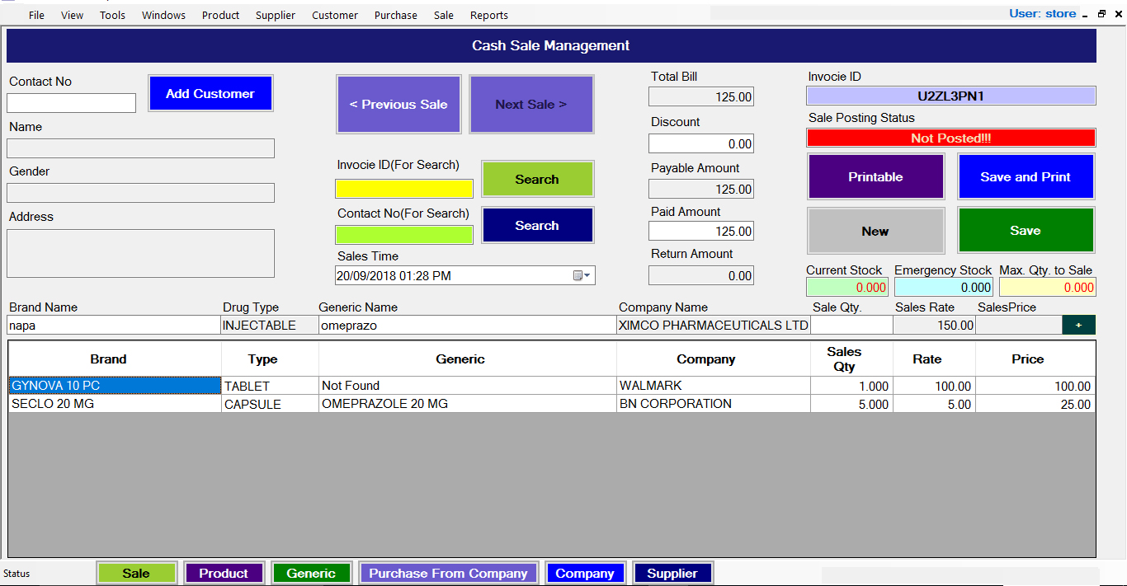Open the View menu
Image resolution: width=1127 pixels, height=586 pixels.
[73, 15]
